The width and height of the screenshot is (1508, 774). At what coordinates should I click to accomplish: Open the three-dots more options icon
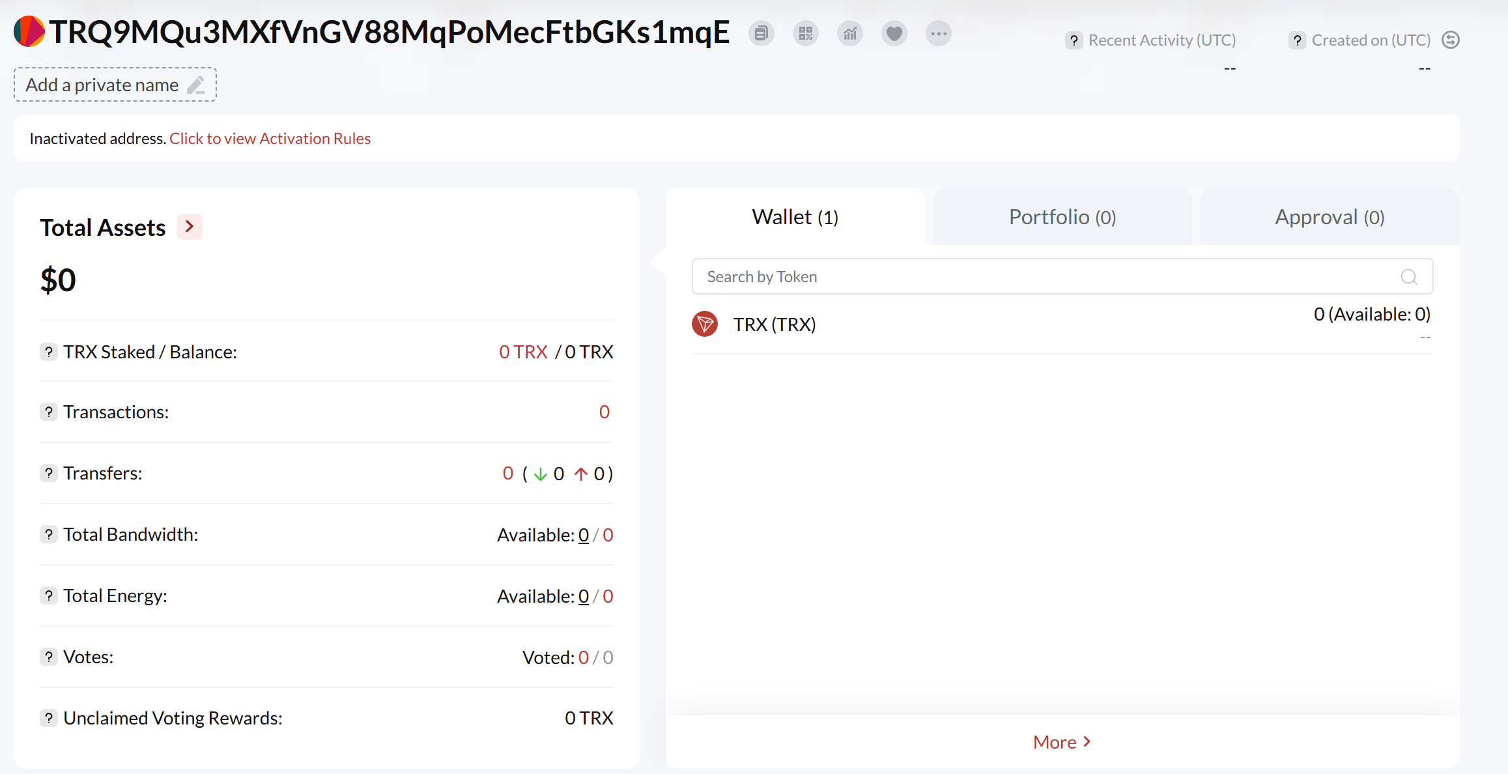coord(939,33)
